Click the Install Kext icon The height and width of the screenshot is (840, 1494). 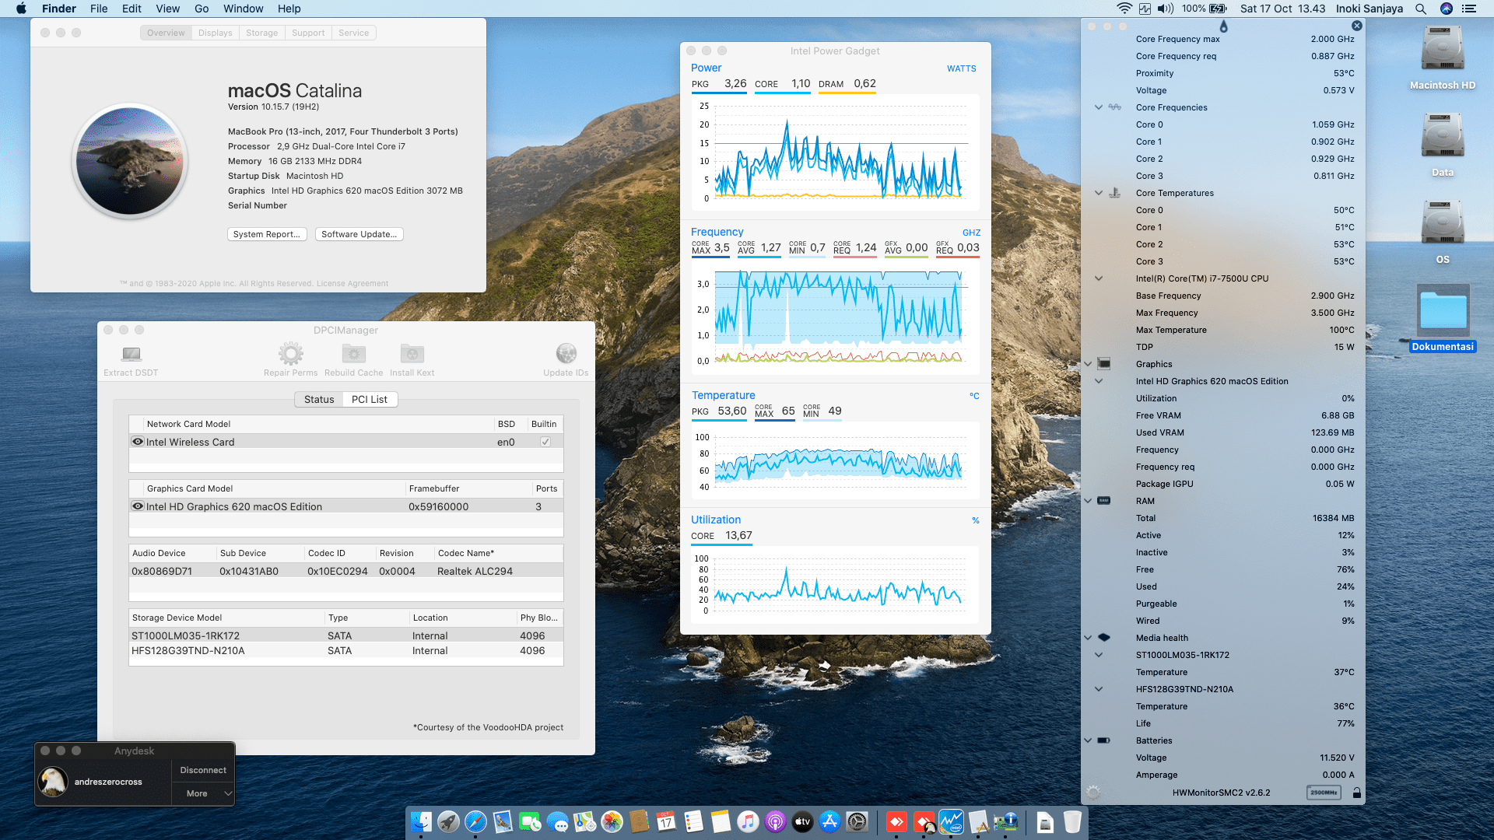[412, 355]
